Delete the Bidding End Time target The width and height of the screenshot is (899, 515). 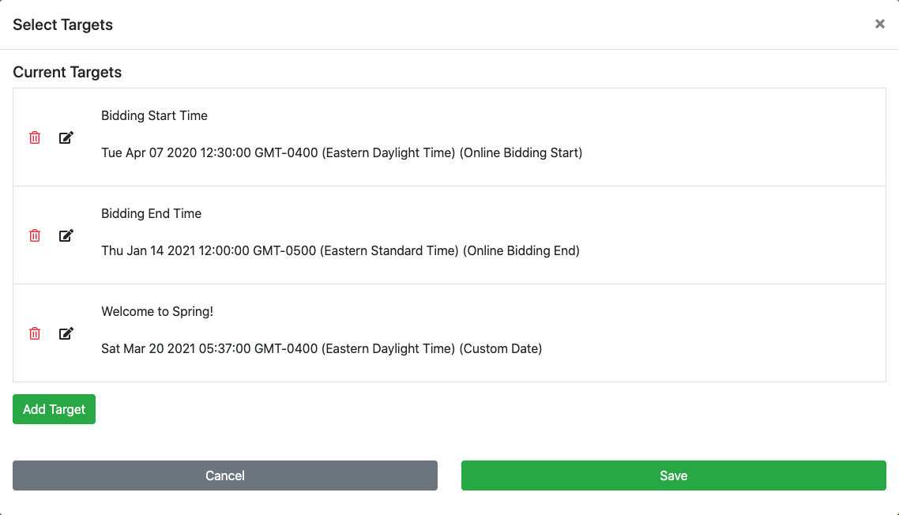click(35, 235)
